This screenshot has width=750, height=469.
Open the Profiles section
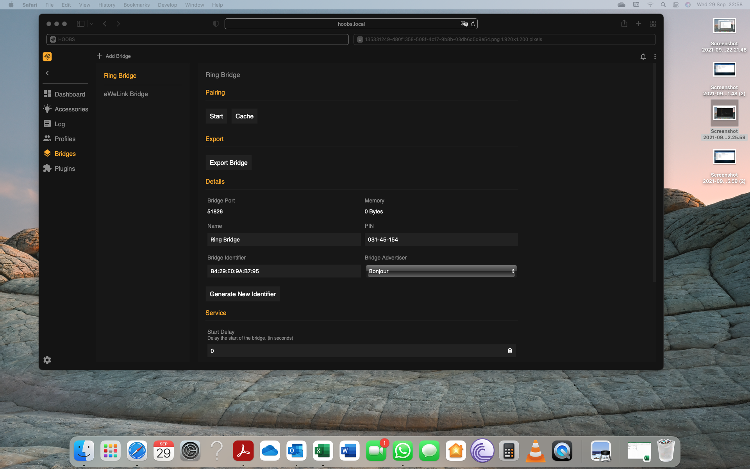[x=64, y=139]
